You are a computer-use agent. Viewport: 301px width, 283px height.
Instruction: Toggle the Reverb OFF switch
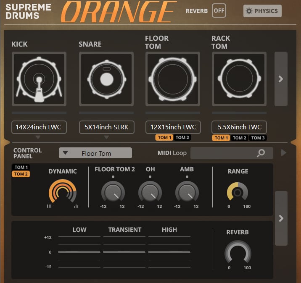pyautogui.click(x=219, y=10)
